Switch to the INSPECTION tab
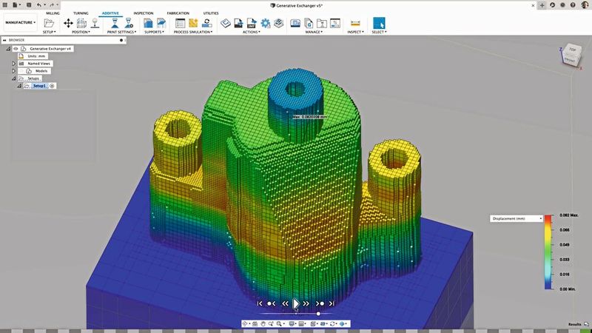Screen dimensions: 592x333 coord(144,13)
